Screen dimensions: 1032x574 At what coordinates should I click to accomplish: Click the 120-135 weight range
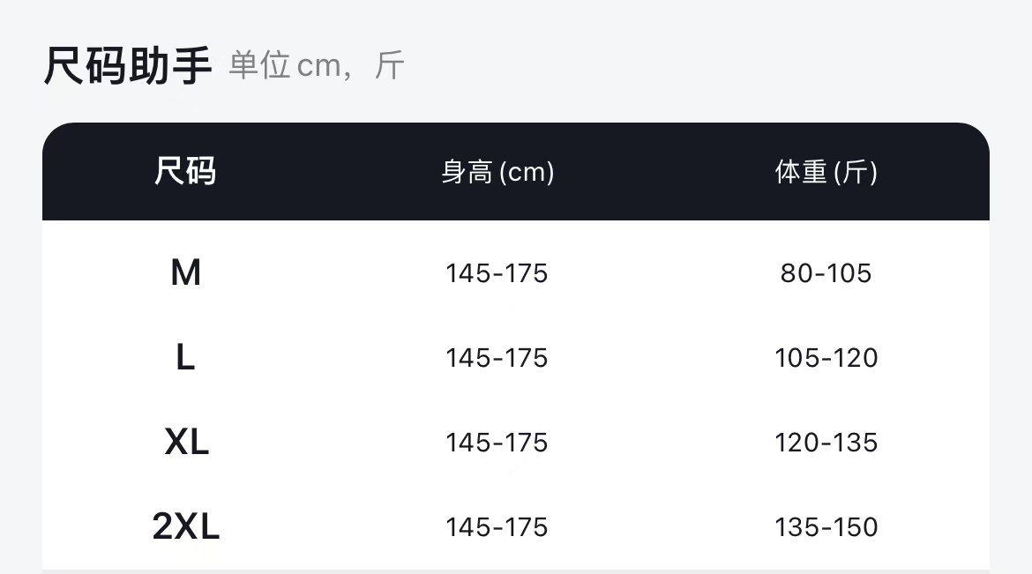[x=826, y=443]
